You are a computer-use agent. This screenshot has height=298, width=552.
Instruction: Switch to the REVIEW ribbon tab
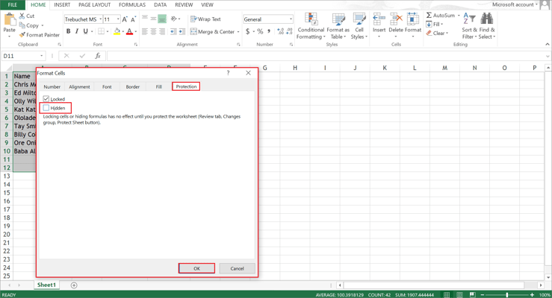184,5
